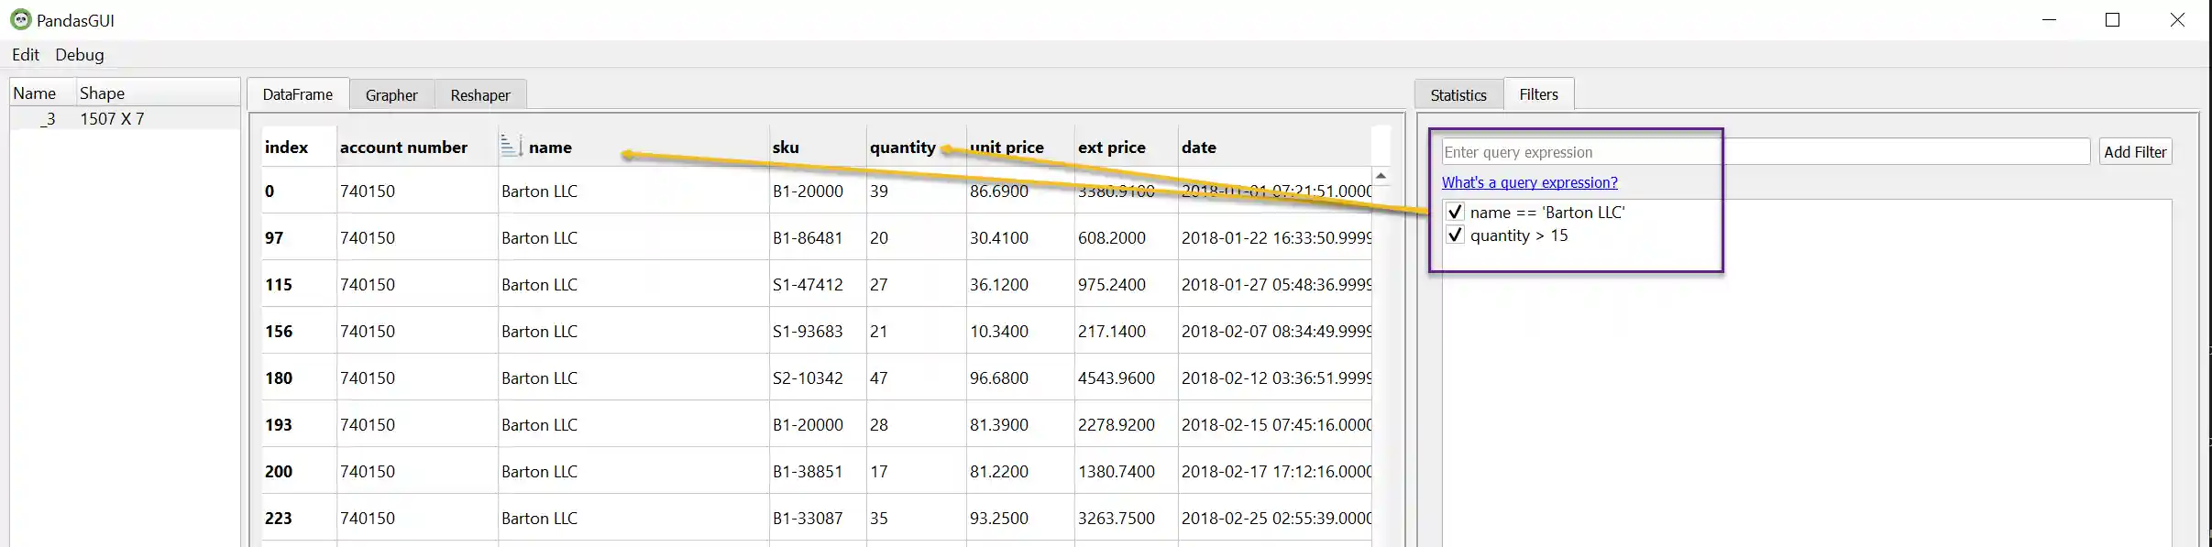Switch to the Reshaper tab
This screenshot has width=2212, height=547.
click(479, 95)
